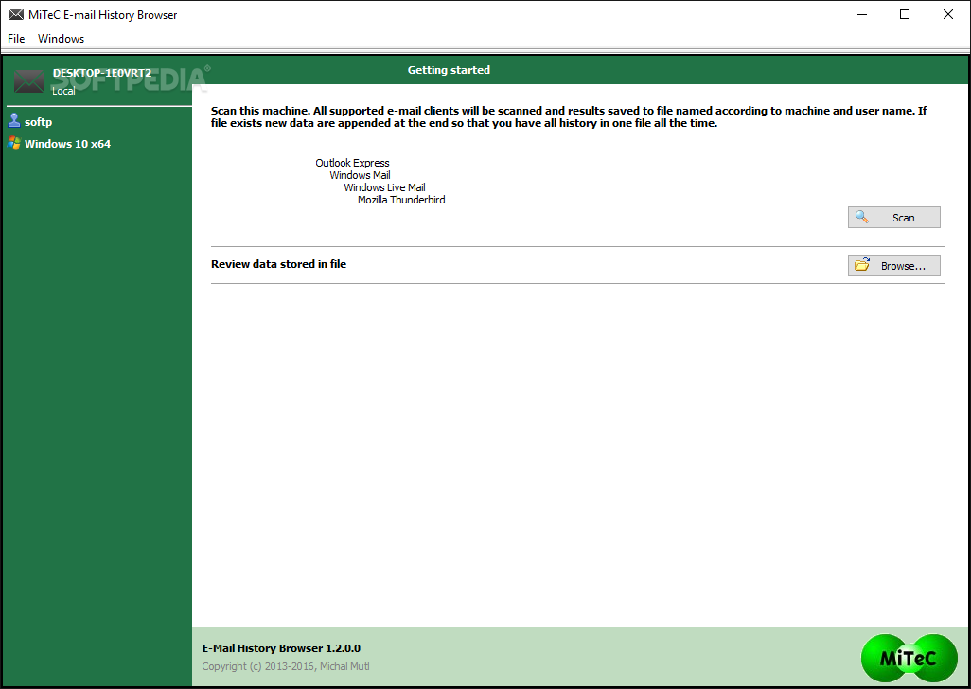The image size is (971, 689).
Task: Maximize the MiTeC window
Action: [x=905, y=14]
